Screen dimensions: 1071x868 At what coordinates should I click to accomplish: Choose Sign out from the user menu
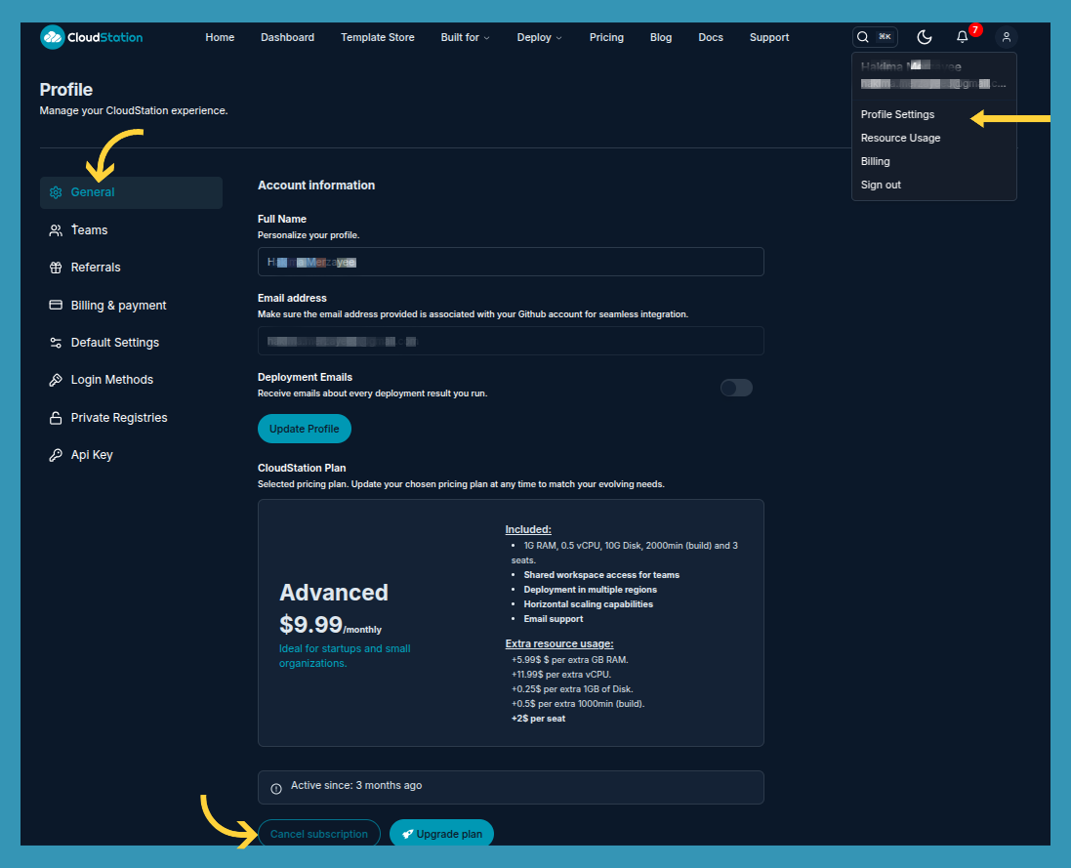tap(881, 186)
